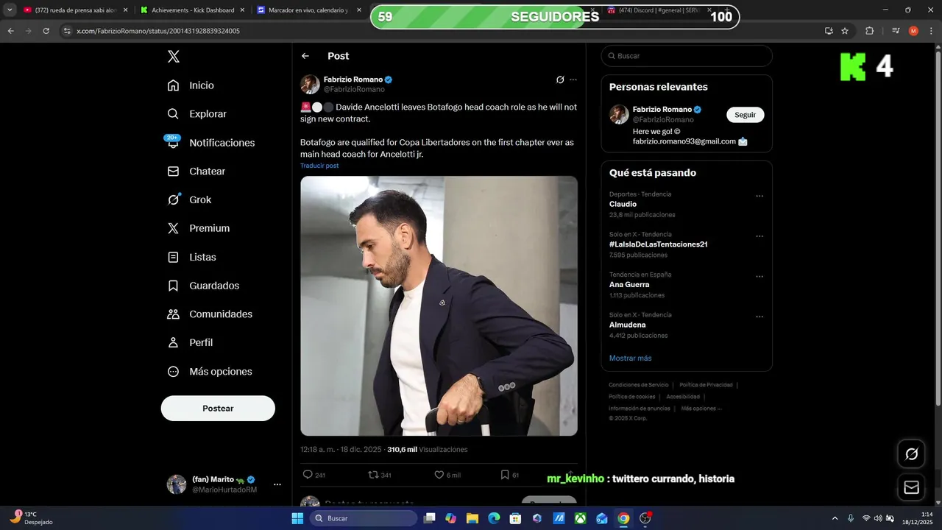Open Chatear messages
This screenshot has height=530, width=942.
[196, 171]
